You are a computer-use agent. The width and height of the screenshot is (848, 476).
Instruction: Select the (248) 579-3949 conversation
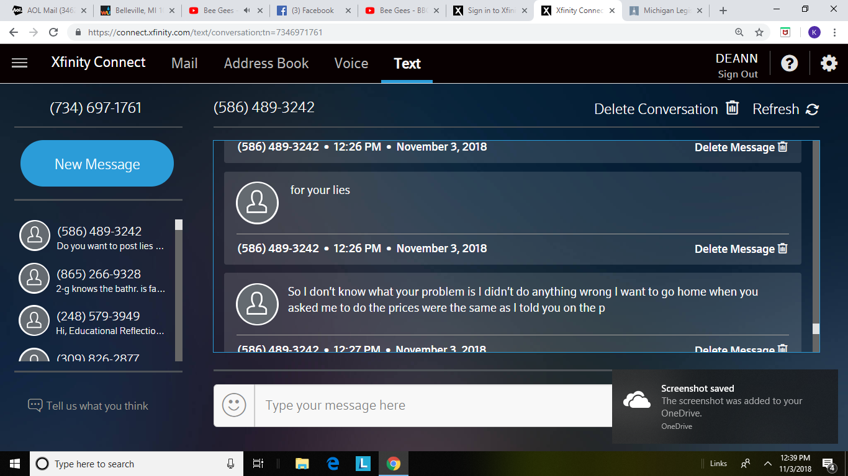tap(94, 322)
